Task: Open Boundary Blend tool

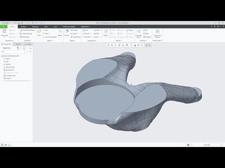Action: tap(139, 34)
